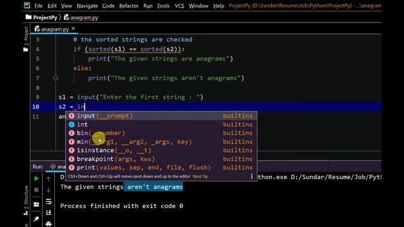Open the File menu
The height and width of the screenshot is (227, 404).
39,6
